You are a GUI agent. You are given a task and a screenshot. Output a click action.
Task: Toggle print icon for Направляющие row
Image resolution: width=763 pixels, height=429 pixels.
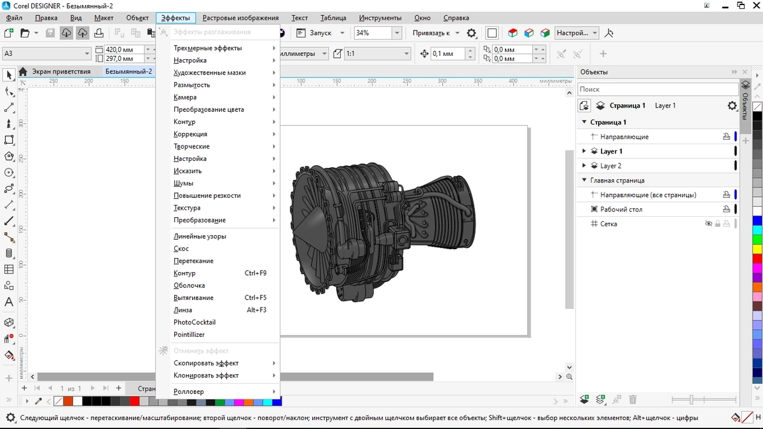point(726,137)
